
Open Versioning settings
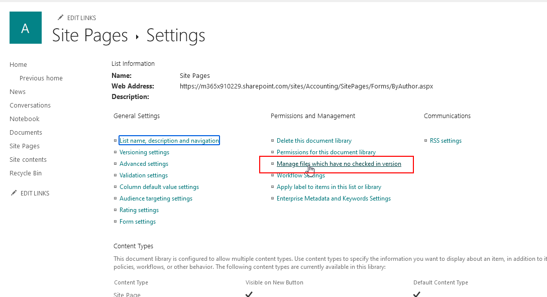tap(144, 152)
